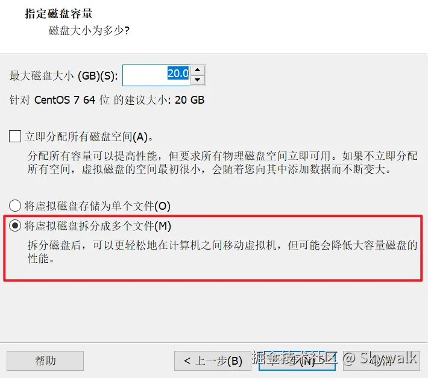This screenshot has width=428, height=378.
Task: Click the 将虚拟磁盘存储为单个文件(O) label
Action: click(x=98, y=206)
